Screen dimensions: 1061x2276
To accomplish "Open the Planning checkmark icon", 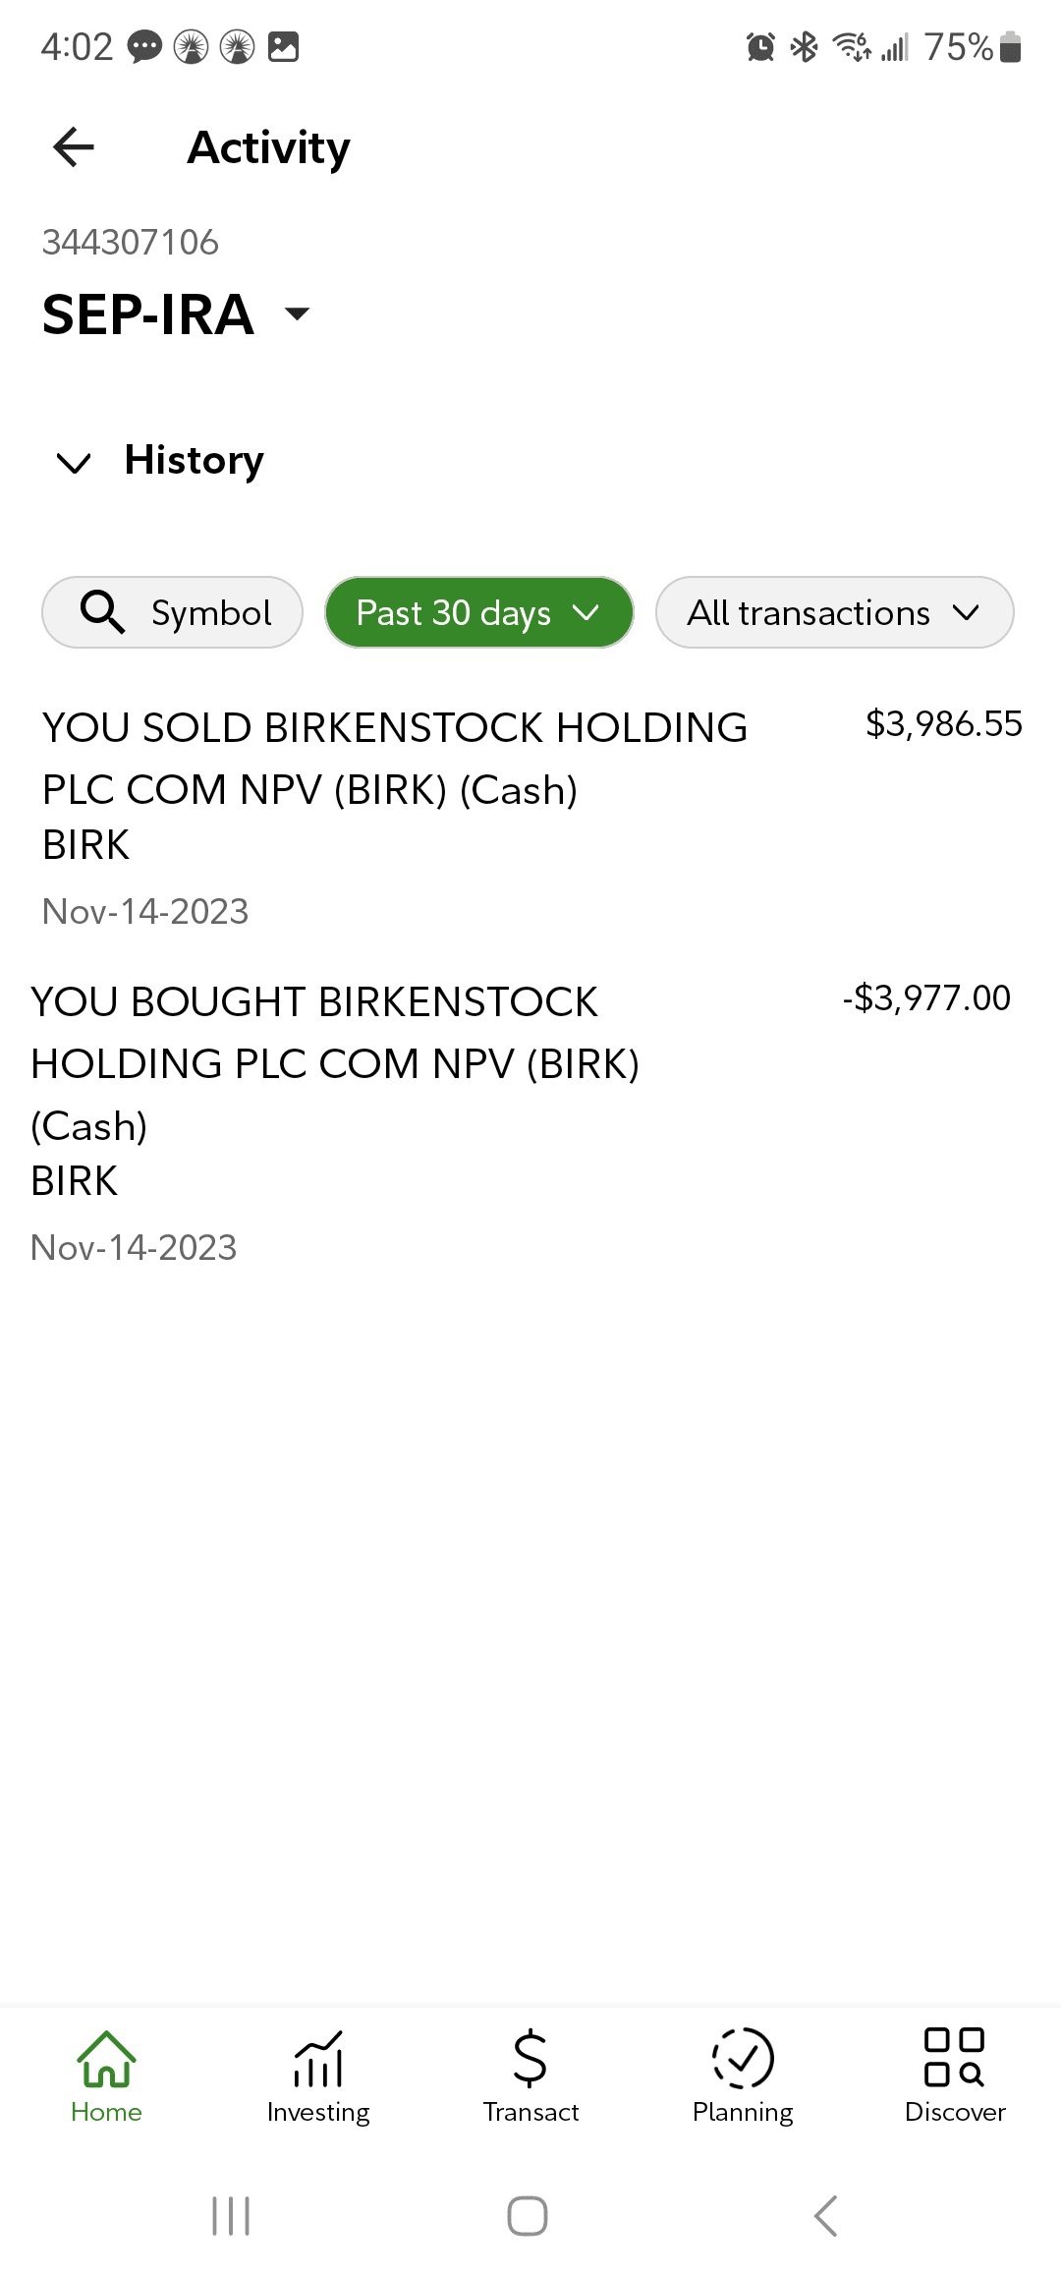I will point(743,2059).
